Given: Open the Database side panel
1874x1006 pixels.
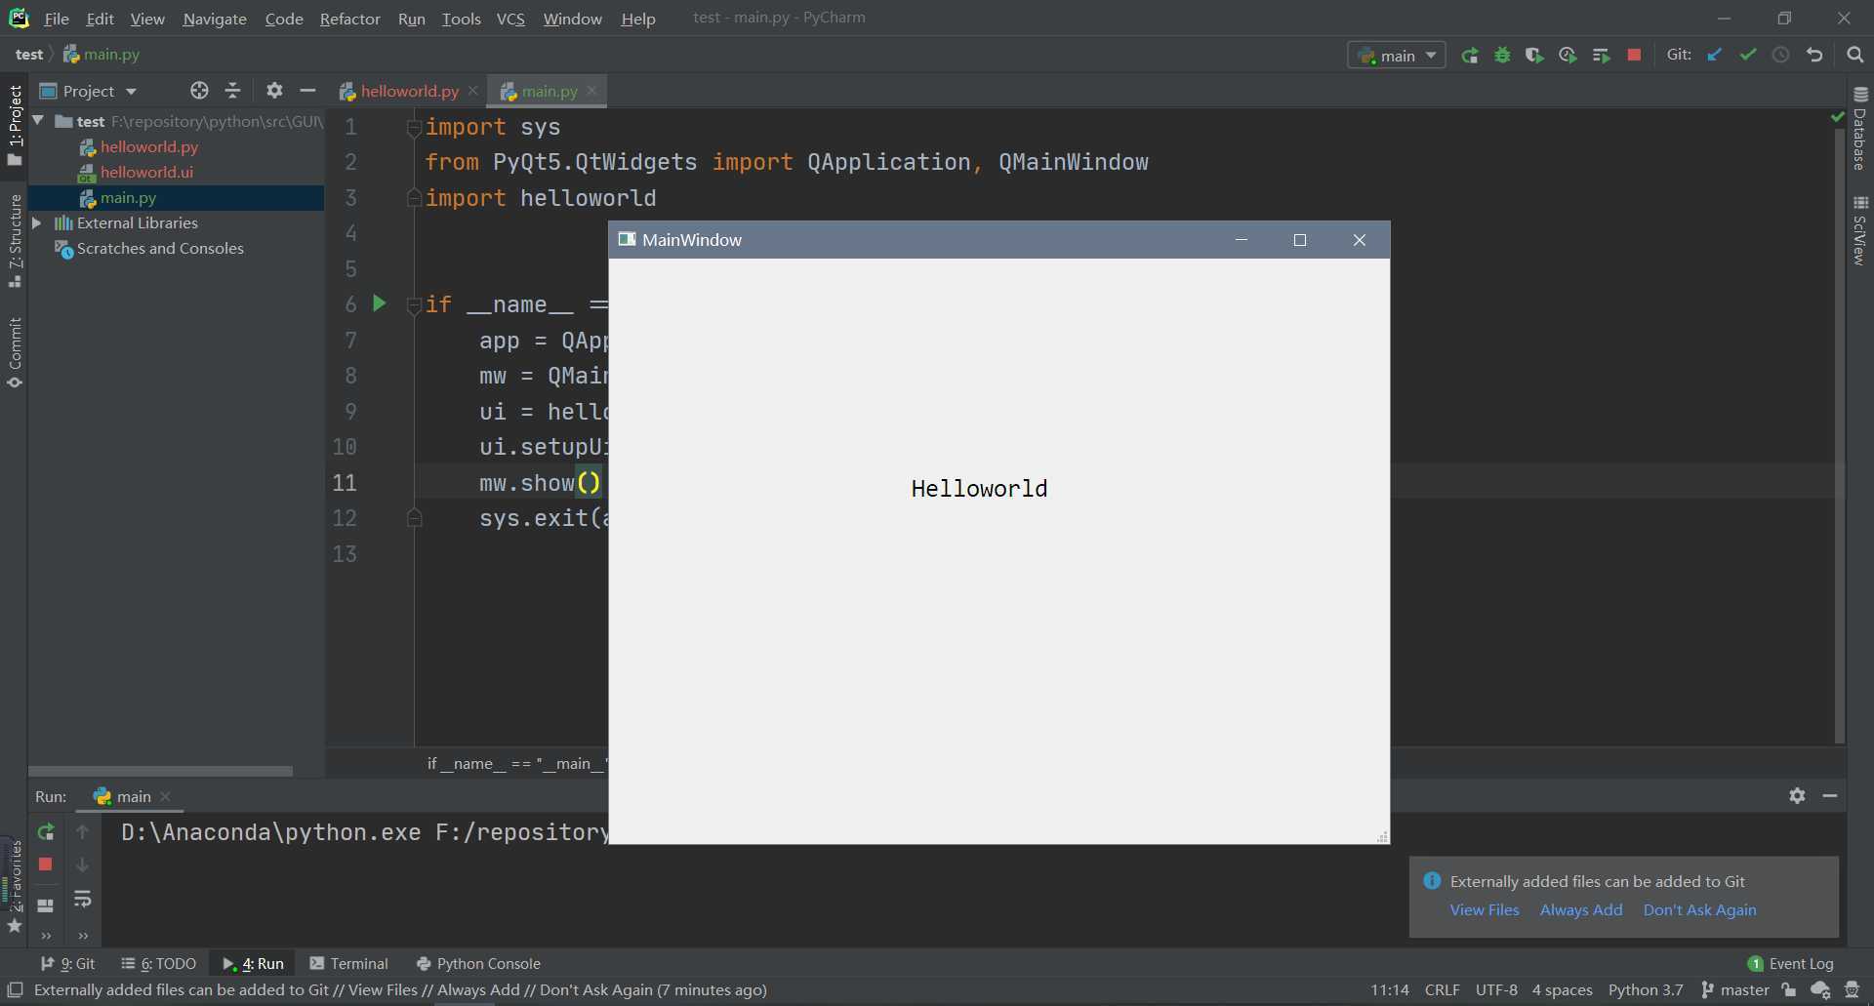Looking at the screenshot, I should (1860, 129).
